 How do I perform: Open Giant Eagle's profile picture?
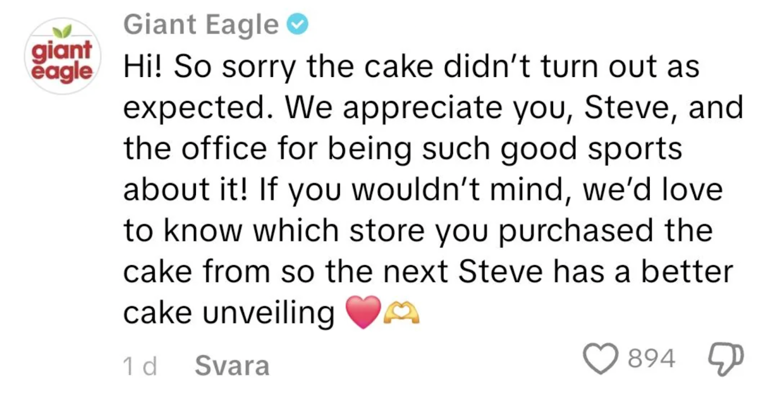tap(62, 57)
